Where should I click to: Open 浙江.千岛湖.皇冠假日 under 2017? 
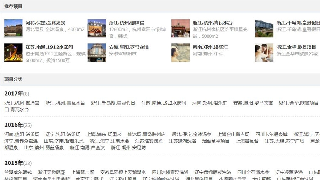coord(113,103)
